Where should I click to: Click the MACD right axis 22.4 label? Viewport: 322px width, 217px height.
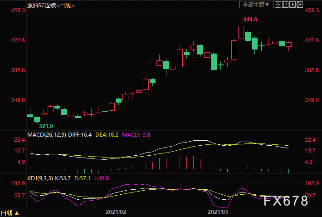310,140
